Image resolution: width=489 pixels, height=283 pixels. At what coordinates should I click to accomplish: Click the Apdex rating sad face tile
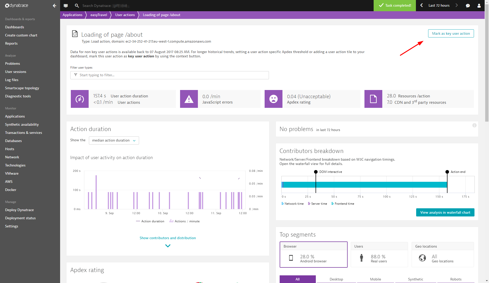273,99
